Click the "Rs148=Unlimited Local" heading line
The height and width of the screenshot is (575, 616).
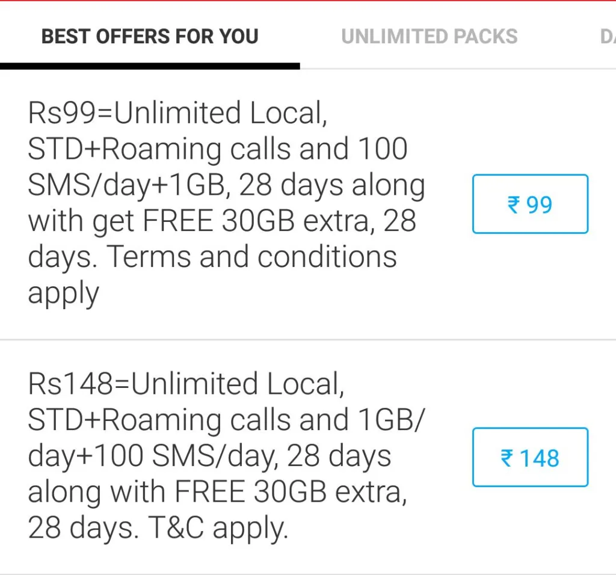click(x=186, y=384)
